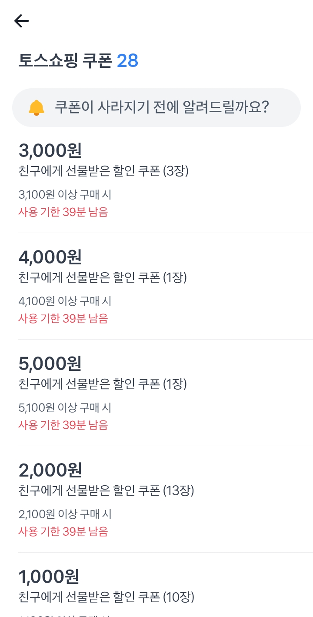Click the expiry notice under the 3,100원 condition
Image resolution: width=313 pixels, height=617 pixels.
click(x=63, y=212)
